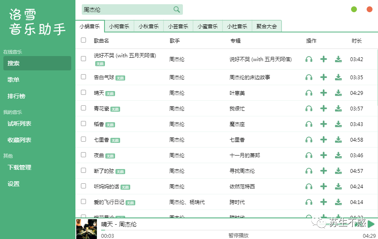This screenshot has width=378, height=239.
Task: Download the song 稻香
Action: click(338, 124)
